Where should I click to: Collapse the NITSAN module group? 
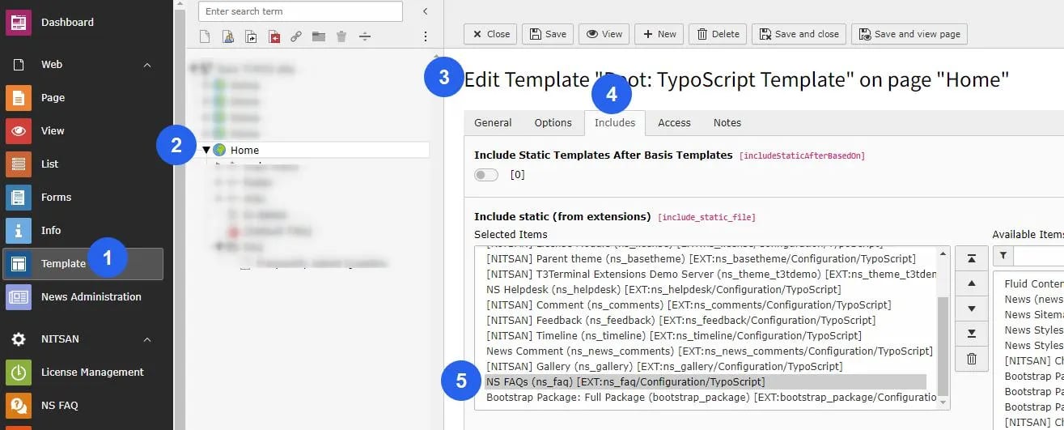[147, 339]
